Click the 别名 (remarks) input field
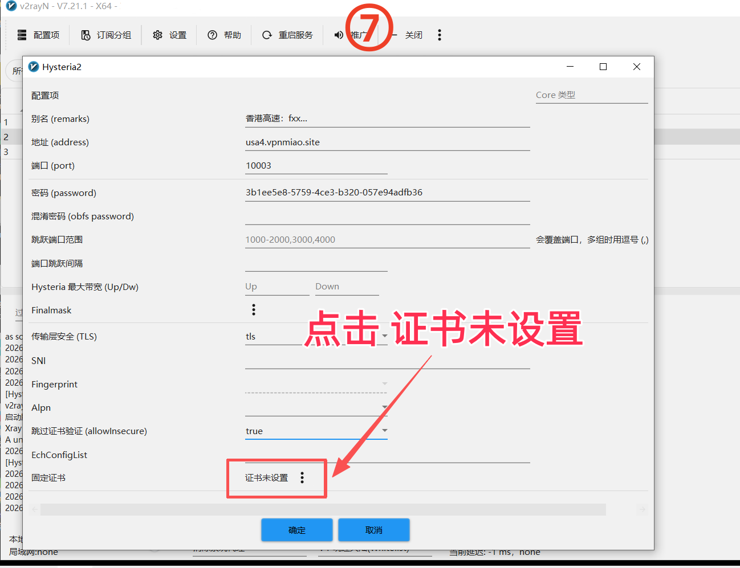740x568 pixels. click(x=388, y=118)
